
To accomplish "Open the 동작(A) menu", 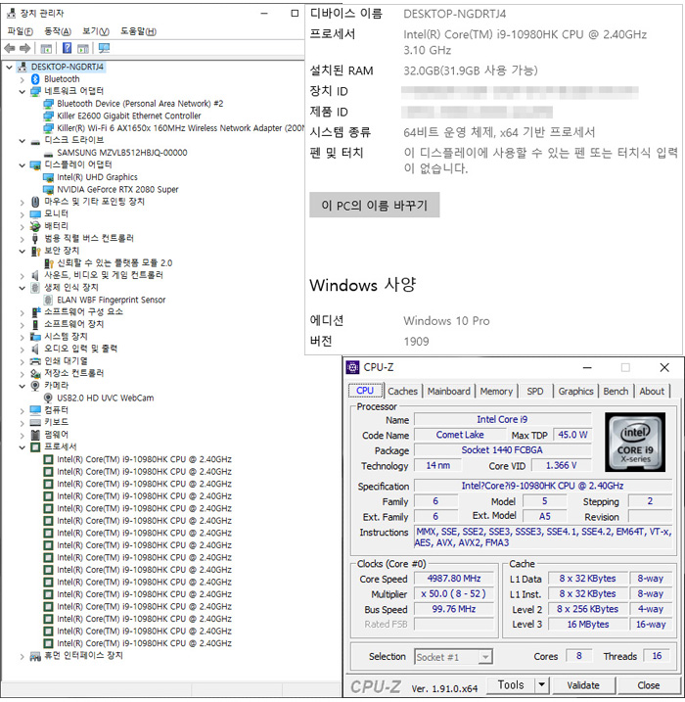I will click(58, 31).
